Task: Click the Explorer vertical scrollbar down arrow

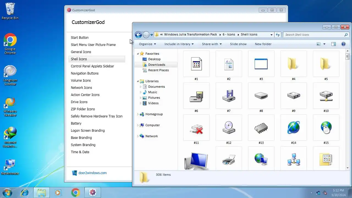Action: coord(348,168)
